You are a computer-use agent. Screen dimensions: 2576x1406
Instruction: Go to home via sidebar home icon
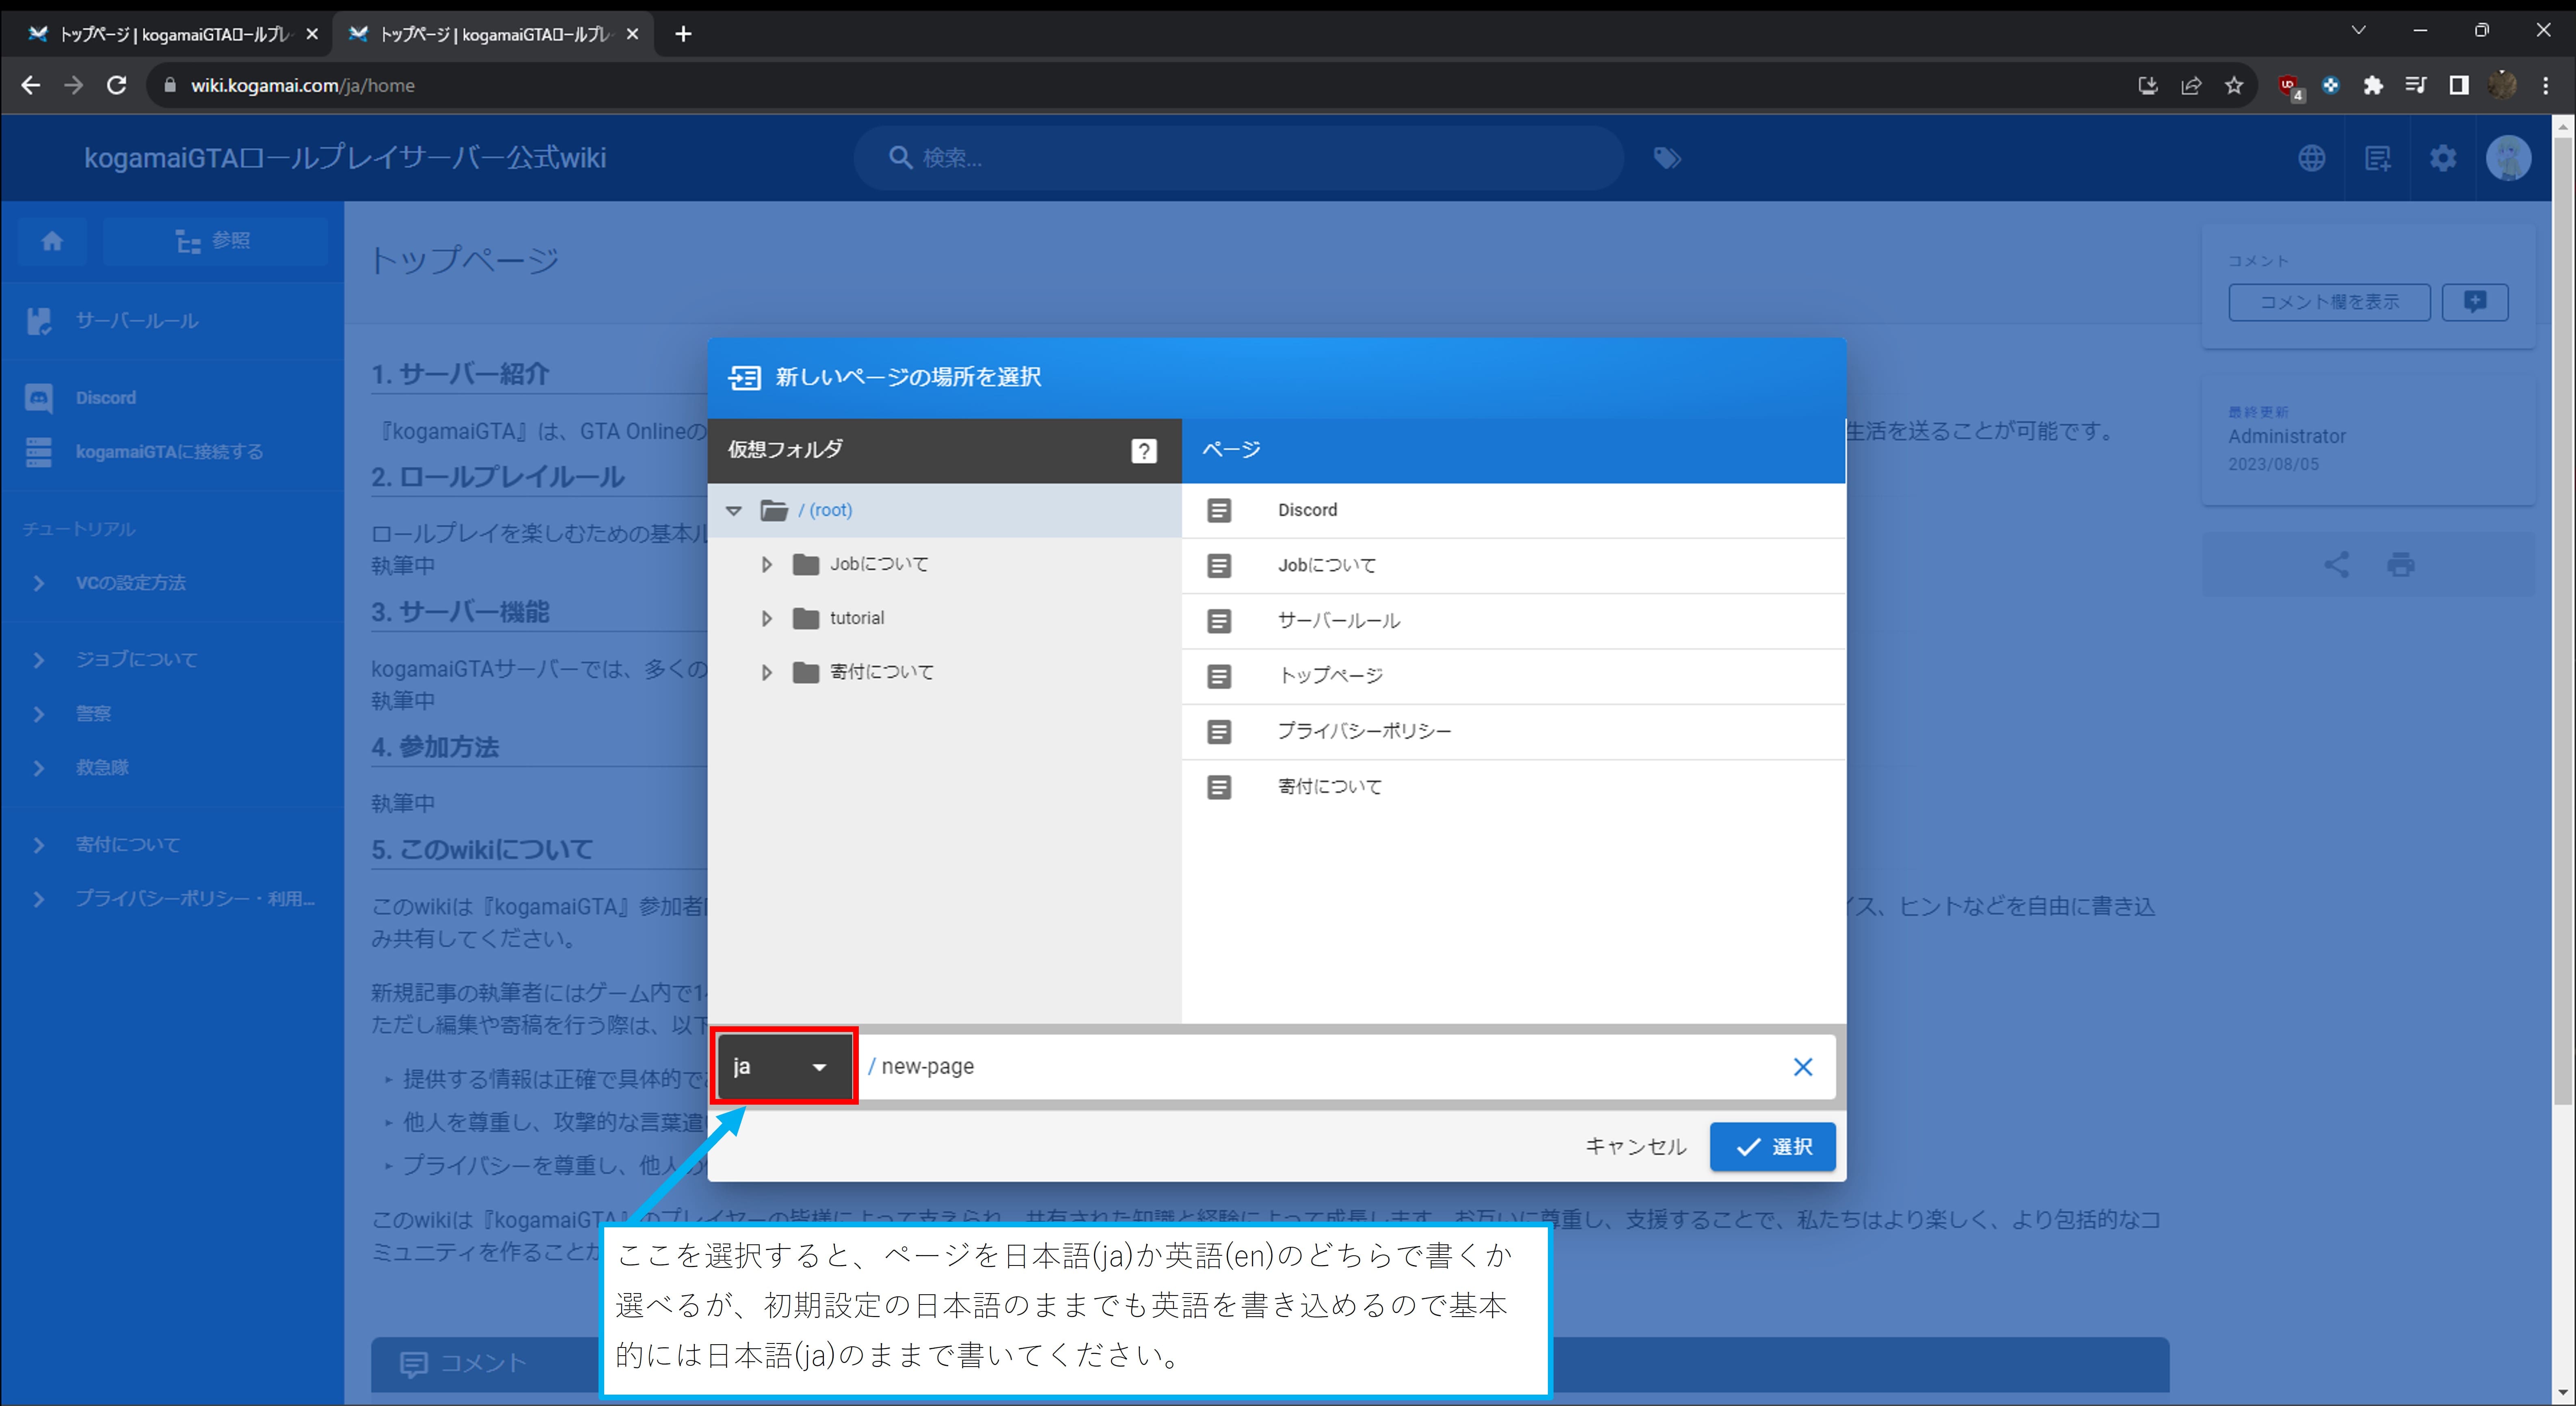click(52, 241)
